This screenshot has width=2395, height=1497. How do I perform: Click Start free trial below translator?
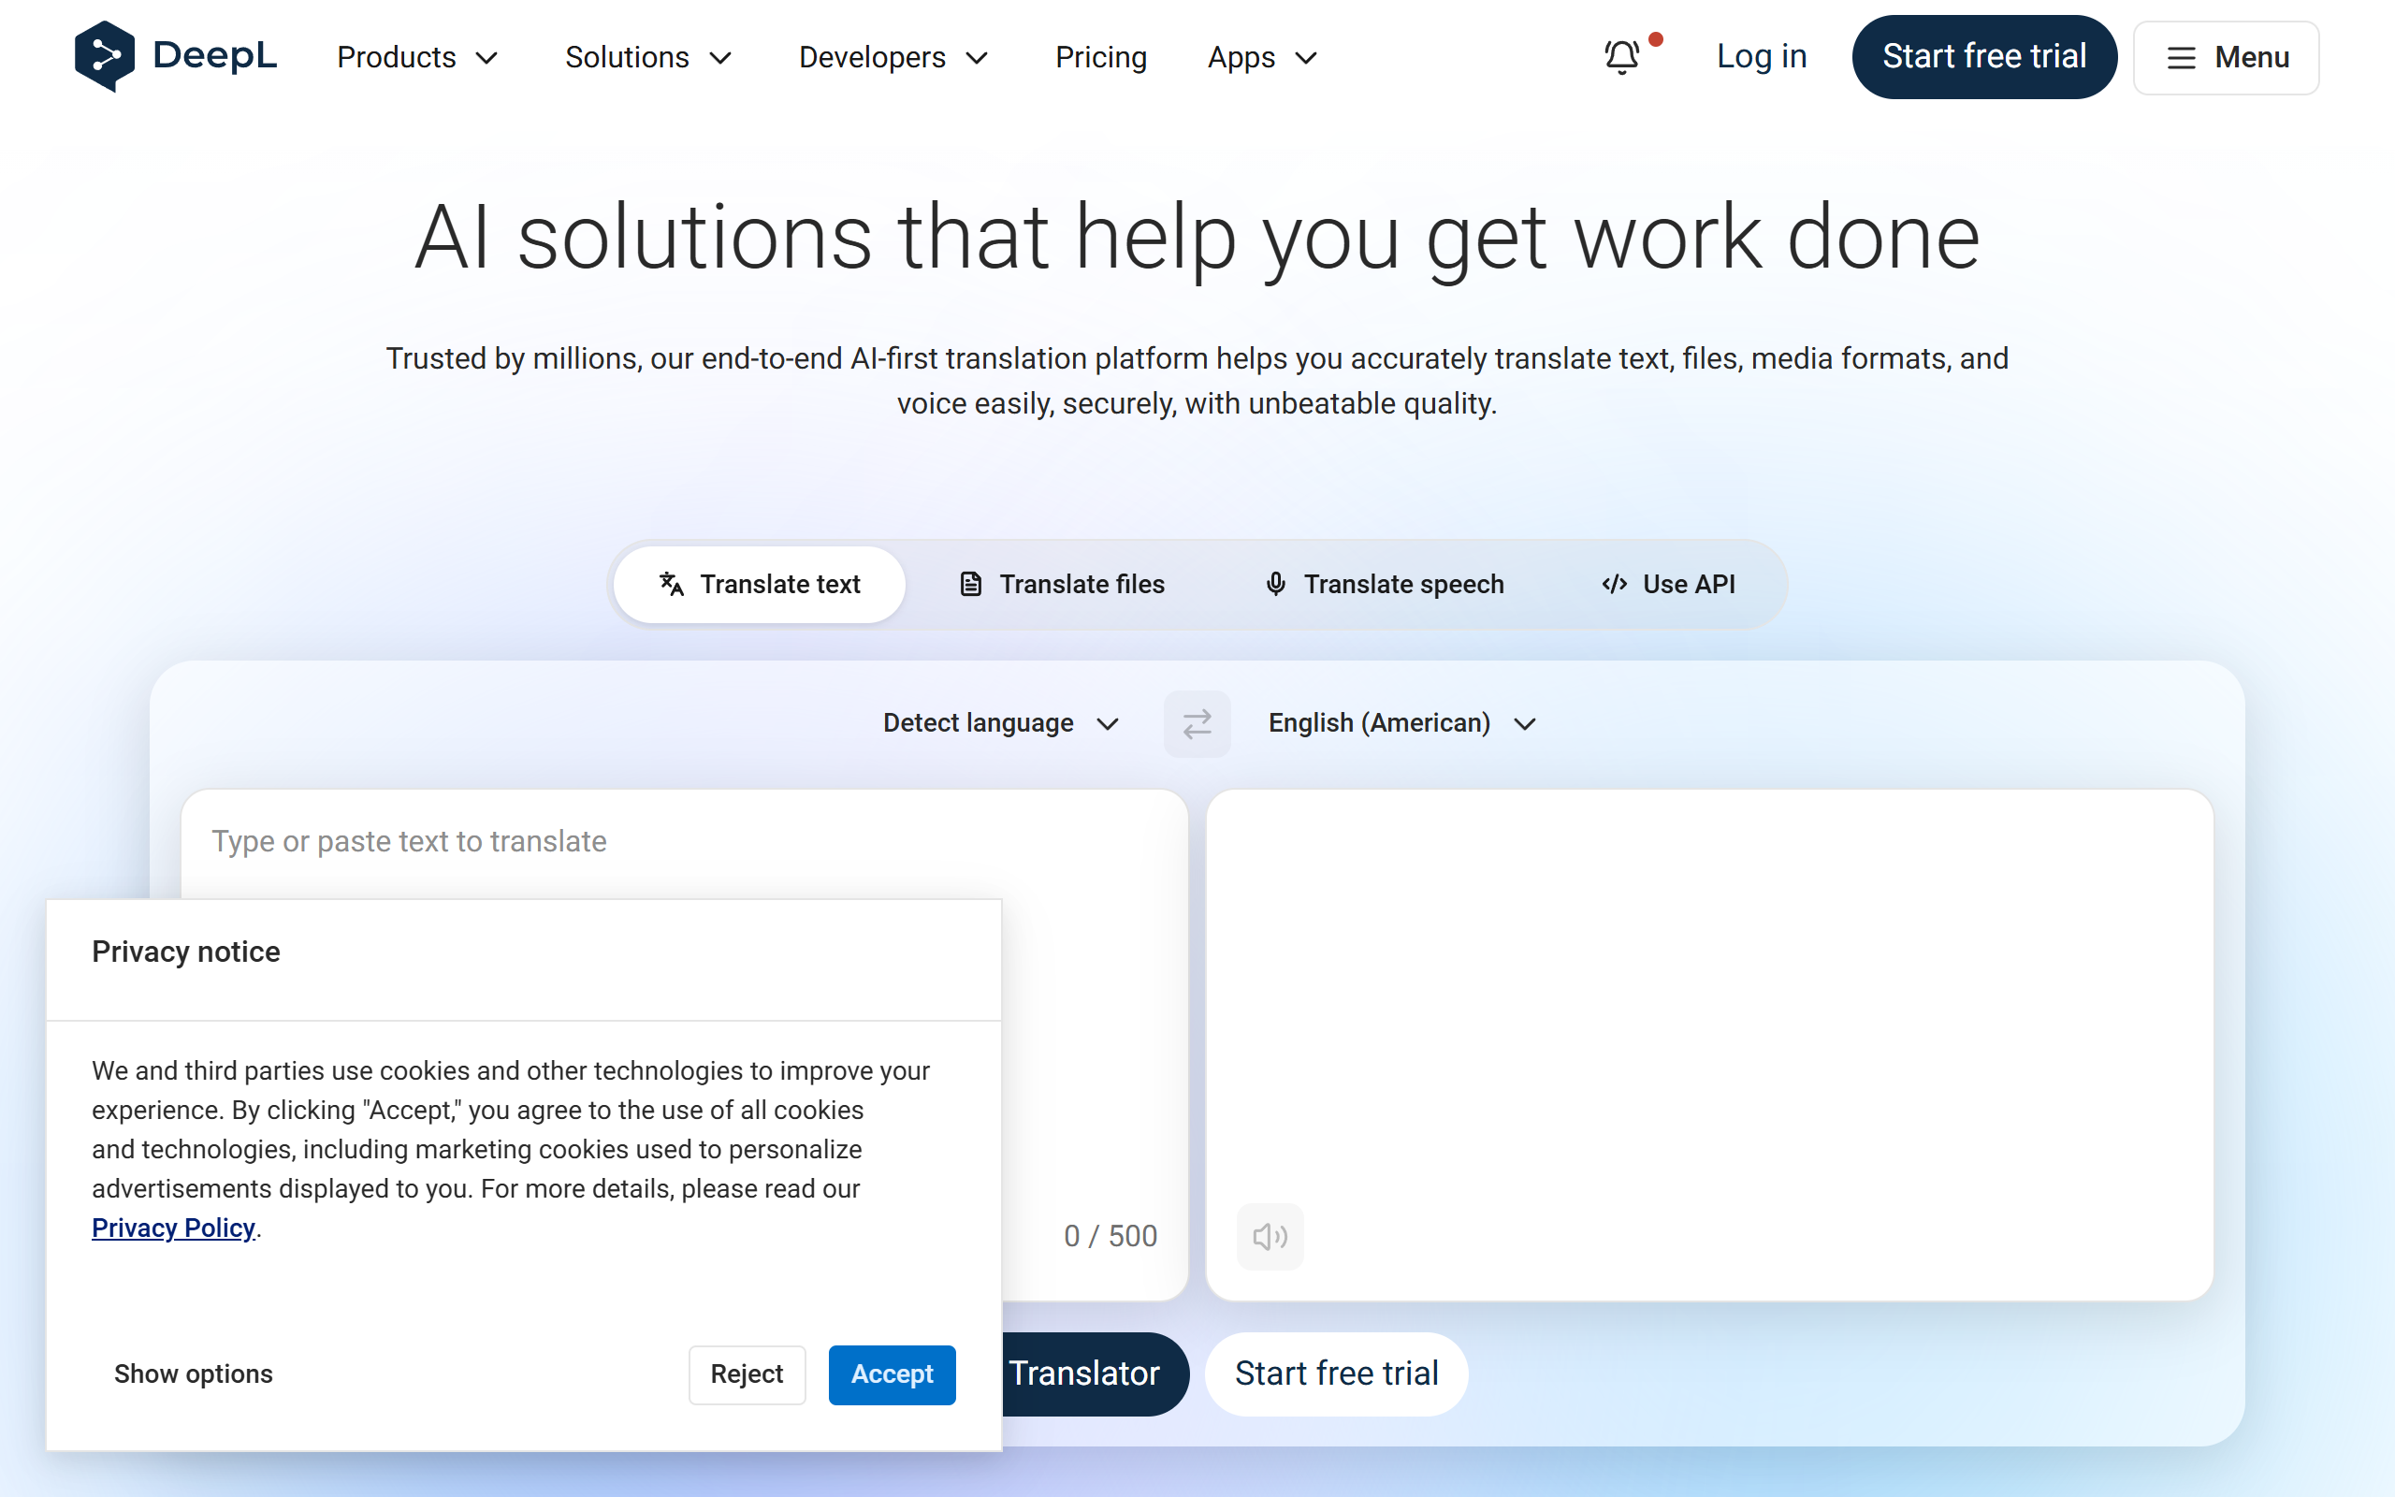[x=1336, y=1373]
